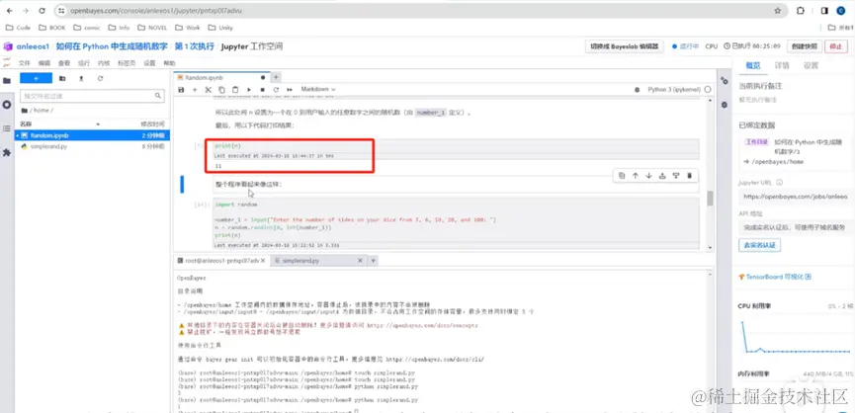Open the TensorBoard 可视化 link
The height and width of the screenshot is (413, 855).
tap(775, 277)
